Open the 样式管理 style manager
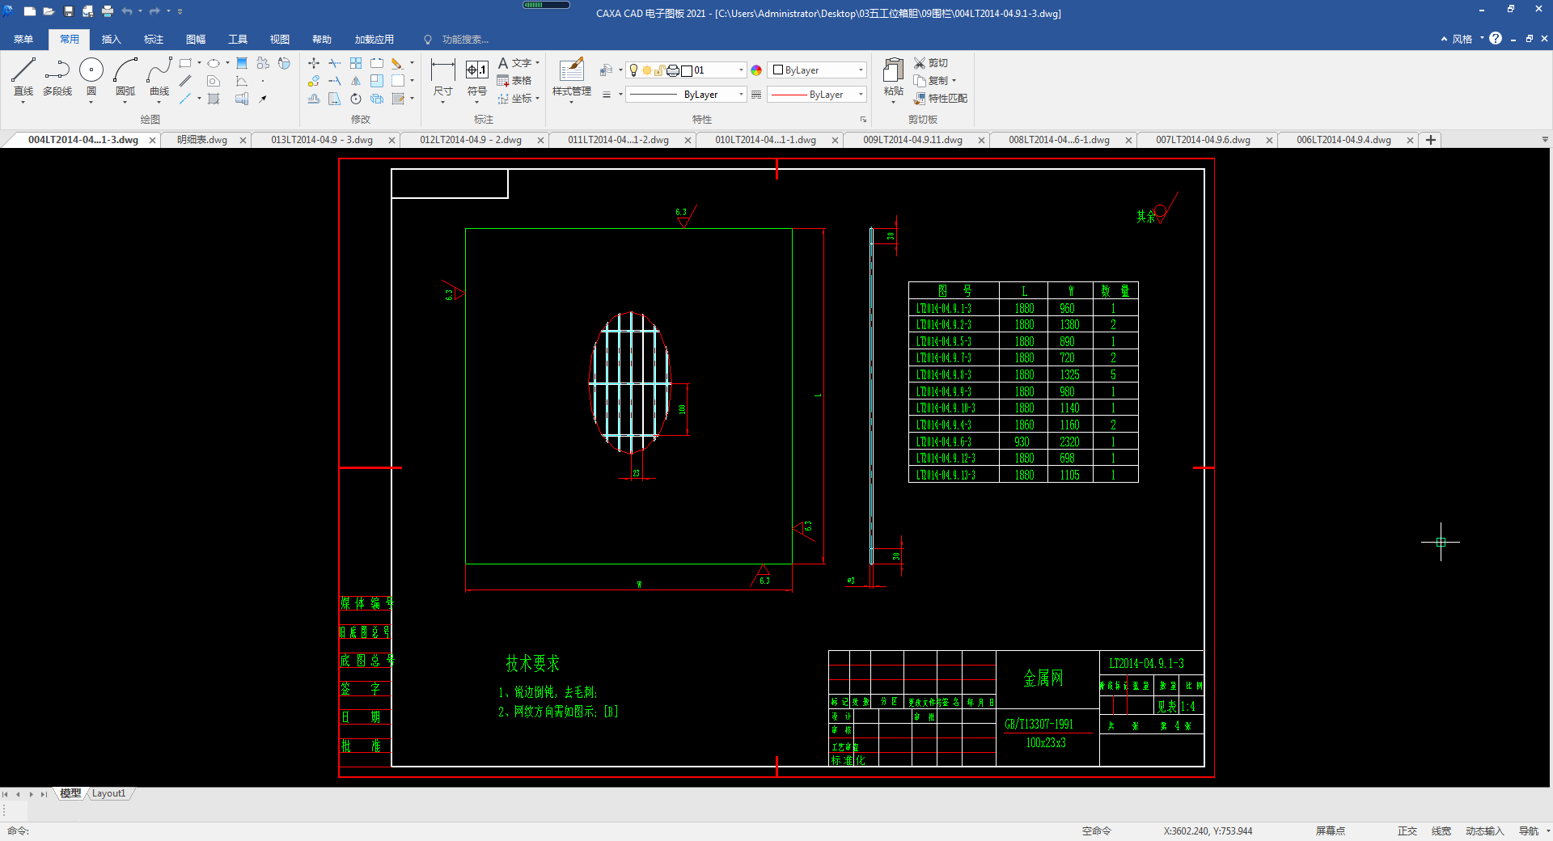 click(572, 78)
